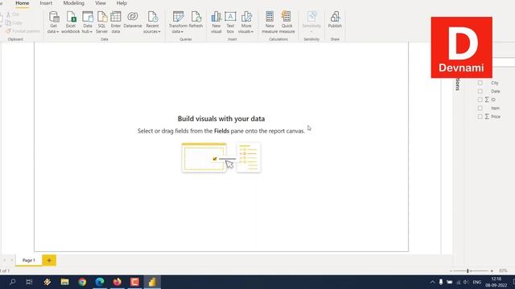Insert a New visual

click(216, 22)
